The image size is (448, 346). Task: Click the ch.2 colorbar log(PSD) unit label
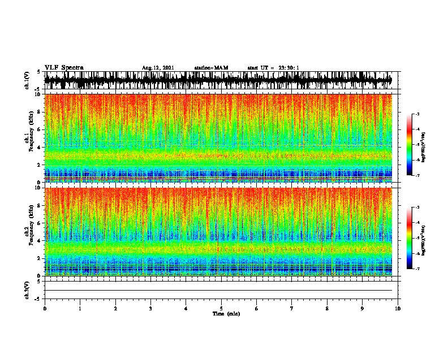coord(423,240)
